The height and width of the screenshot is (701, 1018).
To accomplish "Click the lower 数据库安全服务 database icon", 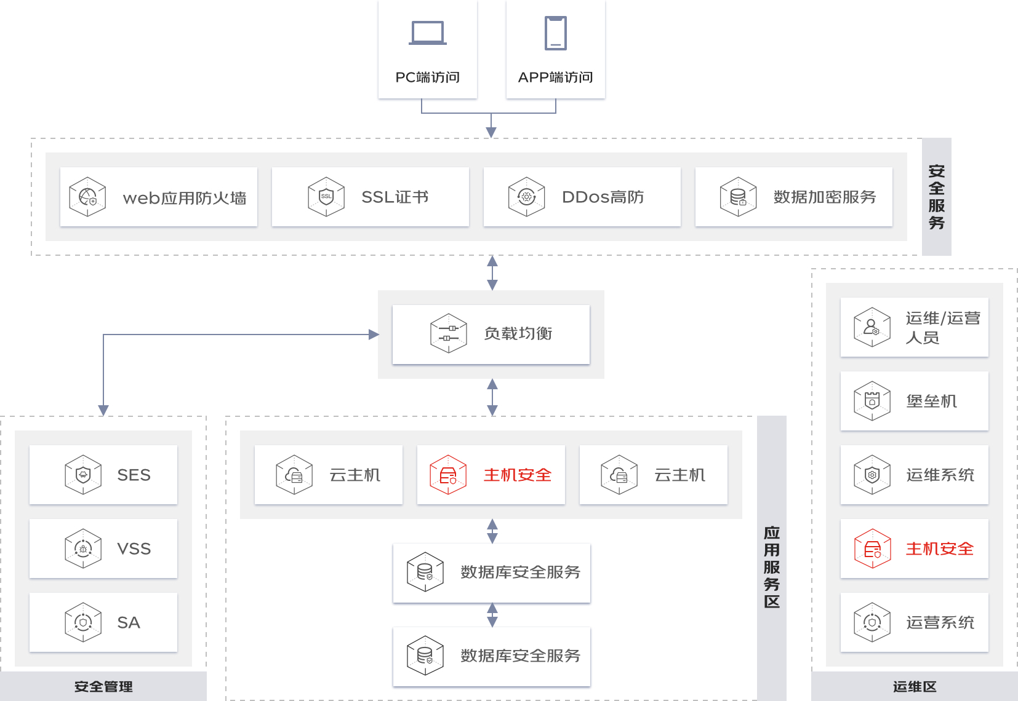I will [x=425, y=655].
